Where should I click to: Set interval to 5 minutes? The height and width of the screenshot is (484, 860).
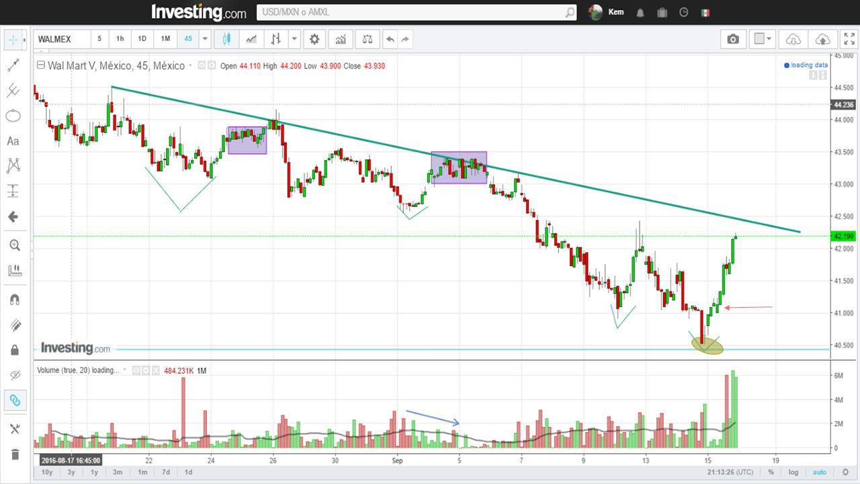pyautogui.click(x=99, y=39)
